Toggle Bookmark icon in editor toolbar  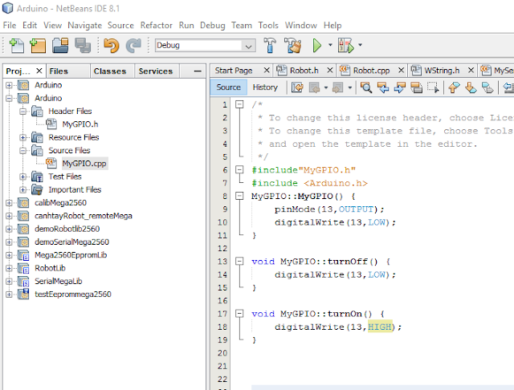point(487,87)
